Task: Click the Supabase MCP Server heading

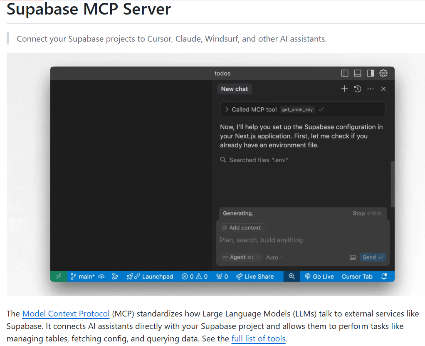Action: tap(89, 9)
